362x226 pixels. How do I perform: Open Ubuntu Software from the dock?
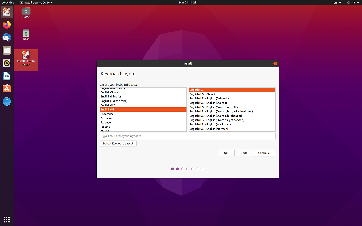point(7,89)
